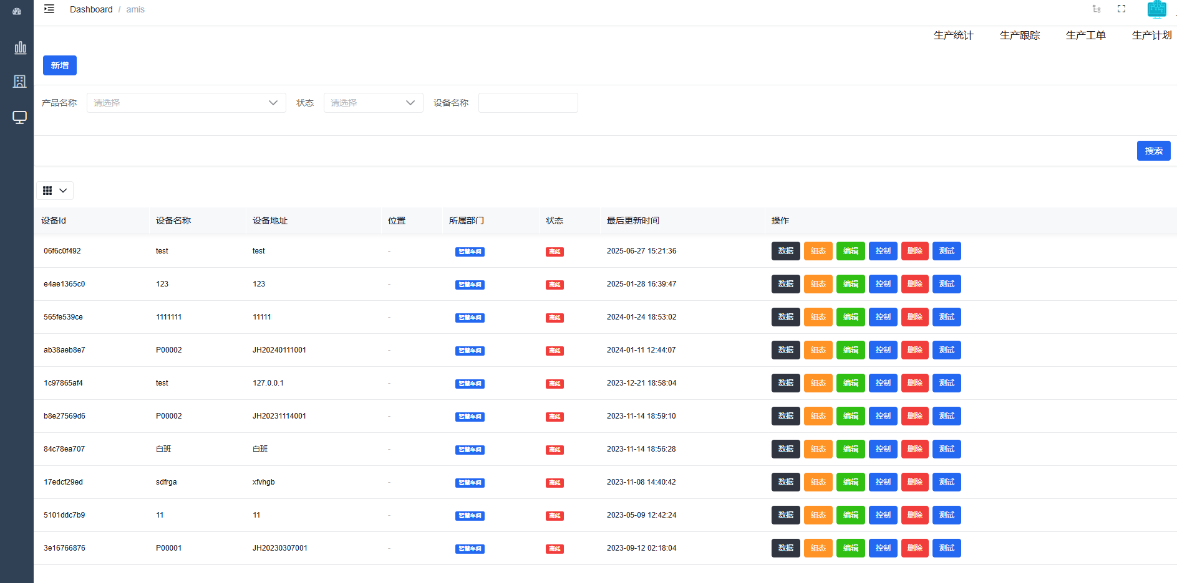Select device name P00001

169,548
